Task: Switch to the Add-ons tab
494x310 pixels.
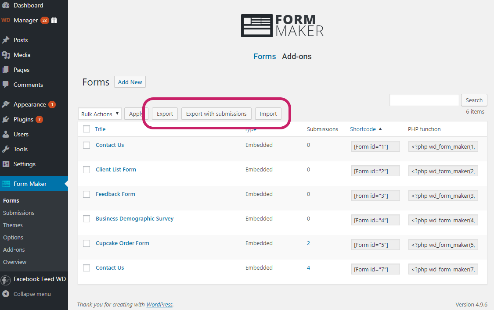Action: (x=296, y=57)
